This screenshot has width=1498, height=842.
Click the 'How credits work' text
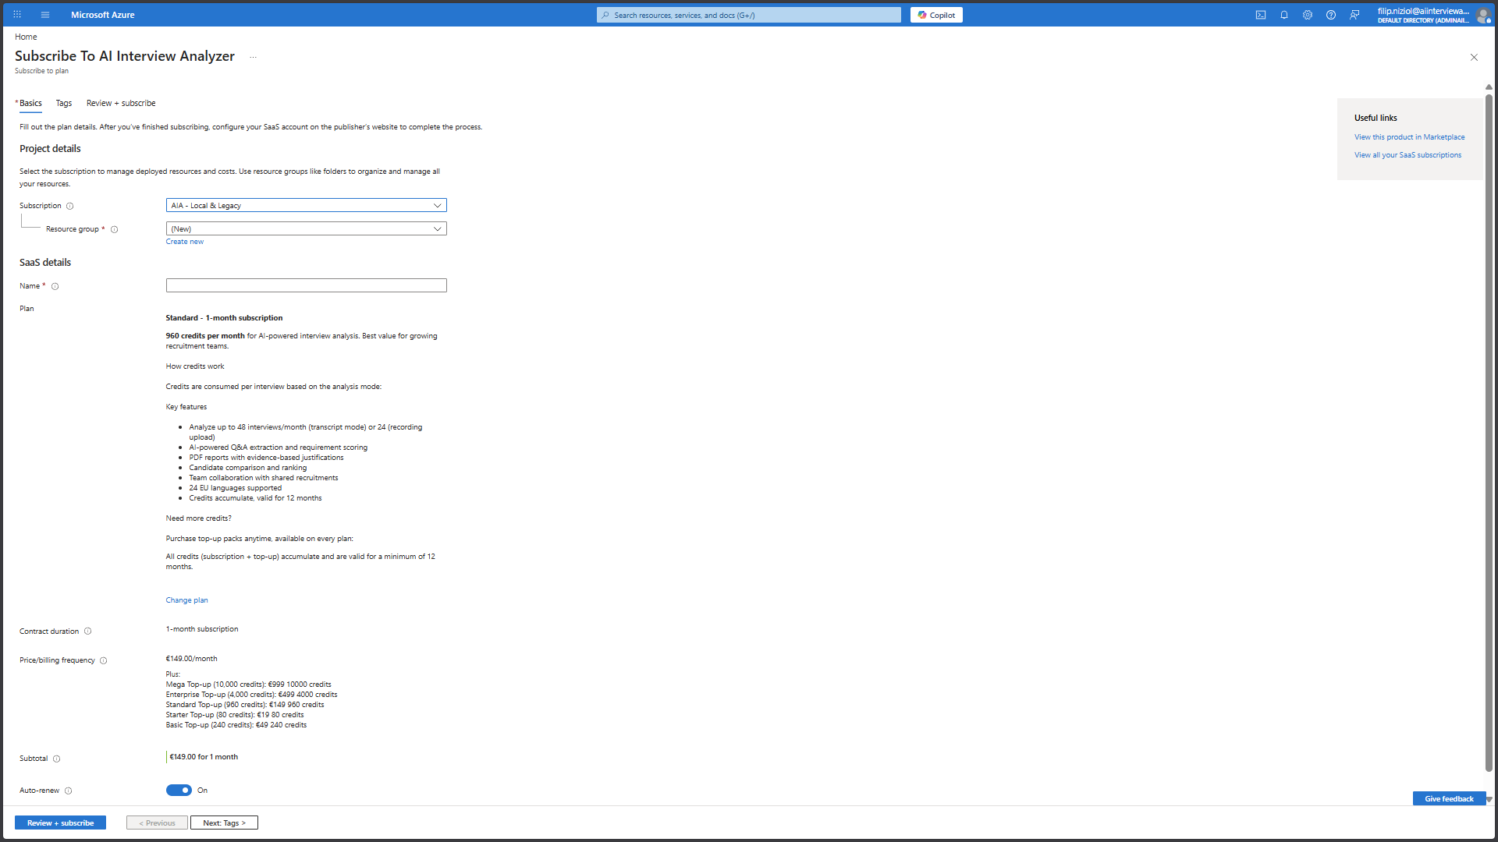[x=195, y=366]
